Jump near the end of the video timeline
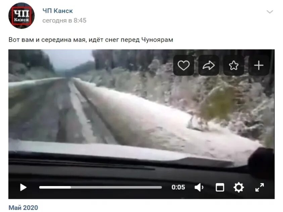 160,187
